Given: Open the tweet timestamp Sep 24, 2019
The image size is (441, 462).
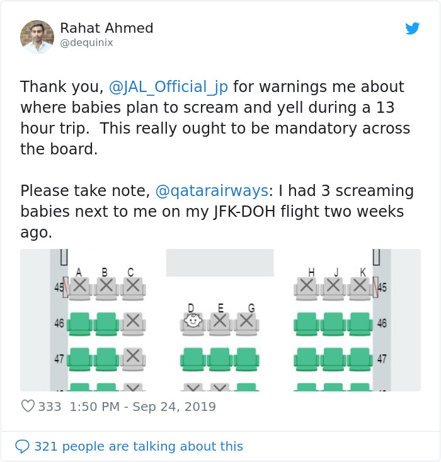Looking at the screenshot, I should tap(142, 407).
